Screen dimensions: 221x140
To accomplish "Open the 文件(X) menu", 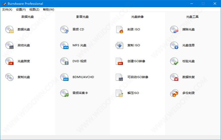I will [7, 10].
